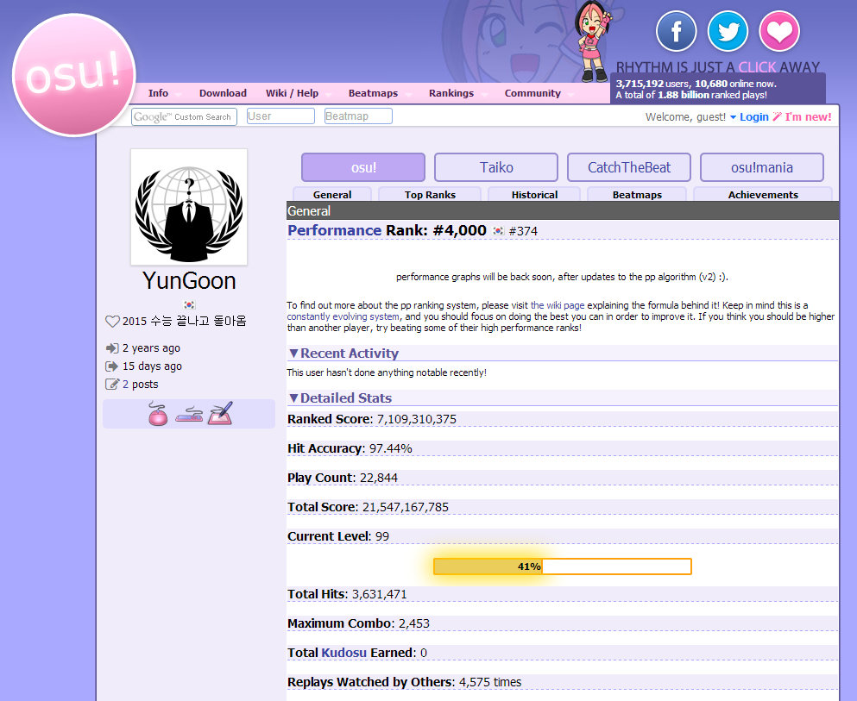This screenshot has height=701, width=857.
Task: Open the Historical tab
Action: coord(534,194)
